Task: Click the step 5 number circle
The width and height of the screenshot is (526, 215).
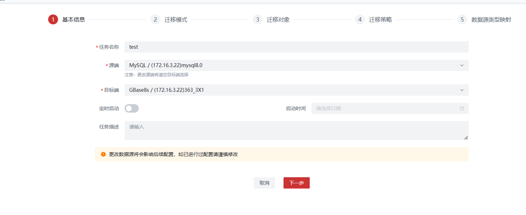Action: click(x=462, y=19)
